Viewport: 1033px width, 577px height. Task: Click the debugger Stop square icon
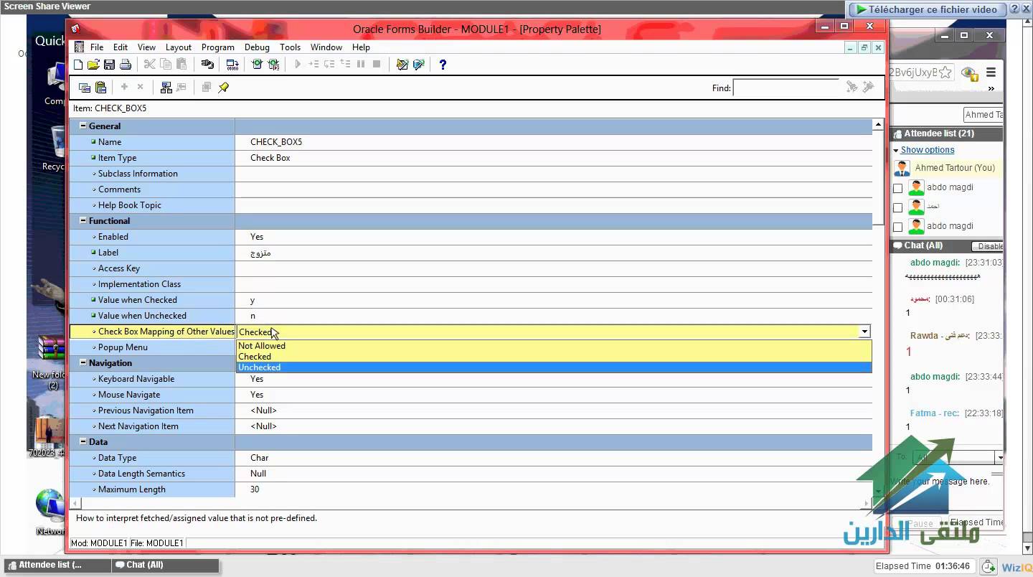tap(377, 65)
